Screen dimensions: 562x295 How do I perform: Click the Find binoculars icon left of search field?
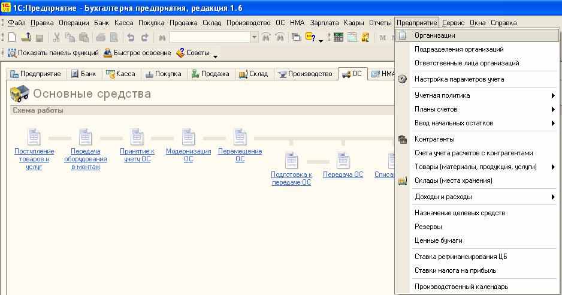pos(162,37)
